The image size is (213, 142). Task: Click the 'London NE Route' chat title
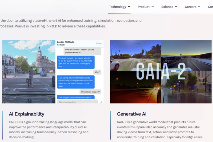(x=66, y=42)
